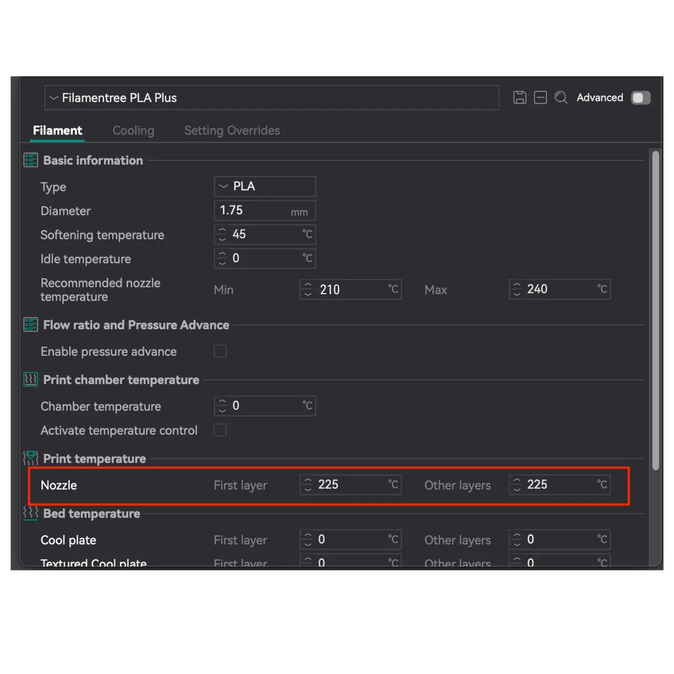
Task: Click the Bed temperature section icon
Action: 31,513
